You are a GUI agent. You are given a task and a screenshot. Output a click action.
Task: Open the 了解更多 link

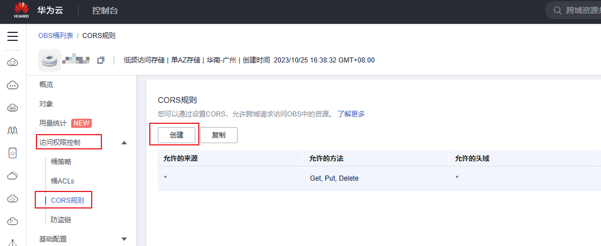coord(350,114)
